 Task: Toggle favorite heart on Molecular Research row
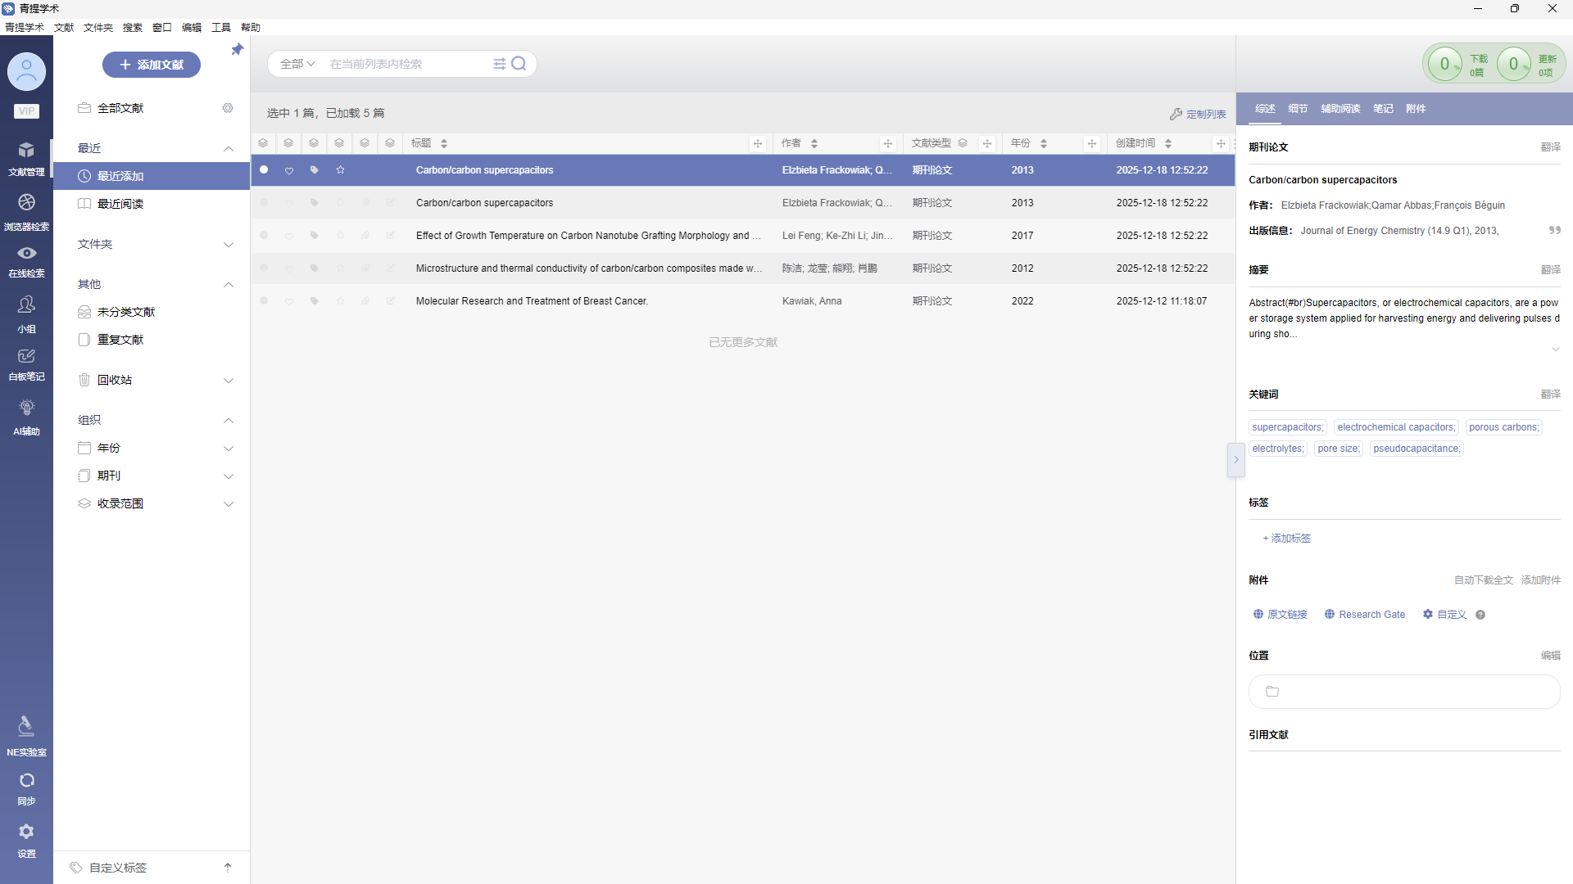(x=289, y=301)
